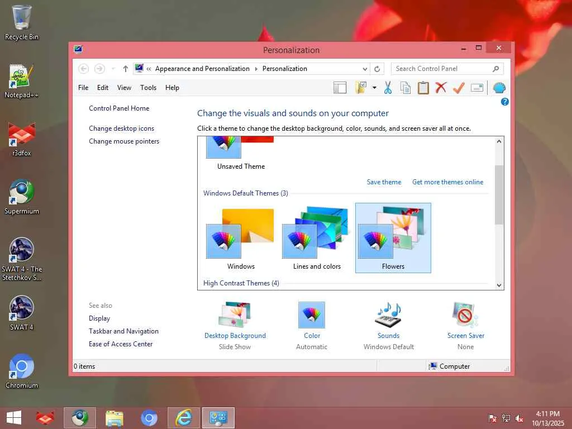Image resolution: width=572 pixels, height=429 pixels.
Task: Click the folder options toolbar icon
Action: [361, 88]
